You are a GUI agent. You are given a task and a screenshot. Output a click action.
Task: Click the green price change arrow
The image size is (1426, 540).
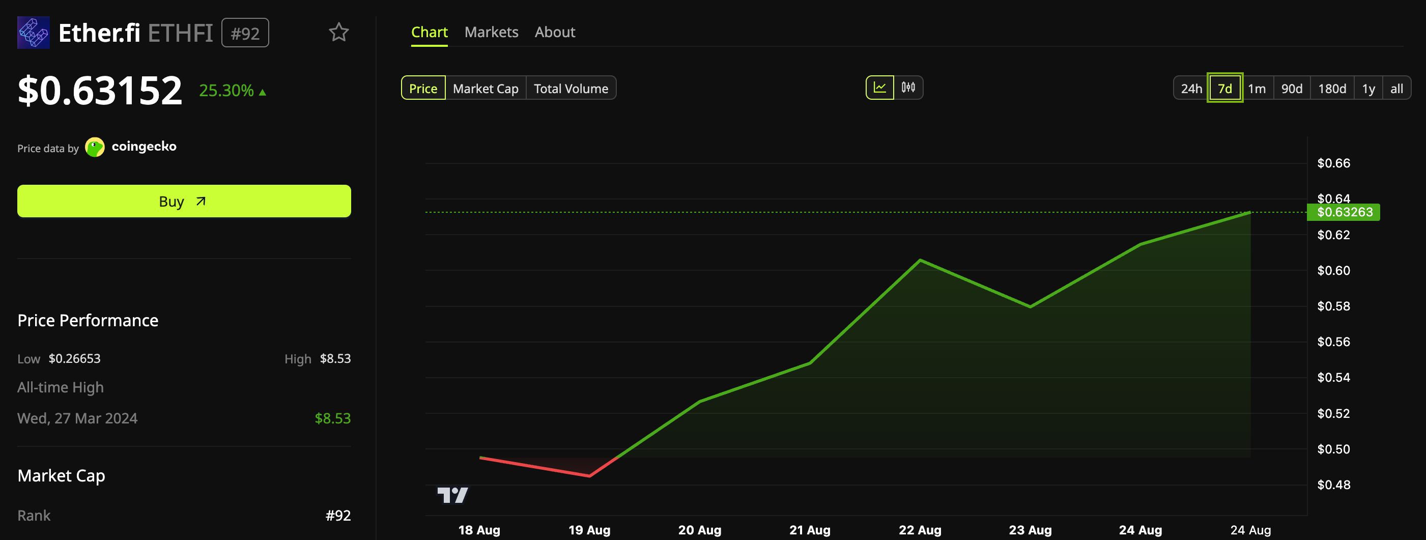click(x=263, y=92)
